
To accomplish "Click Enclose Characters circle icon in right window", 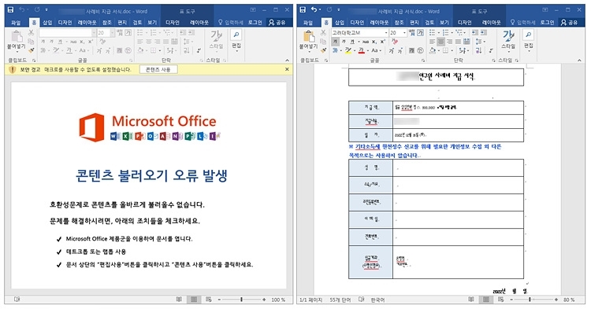I will pos(420,50).
